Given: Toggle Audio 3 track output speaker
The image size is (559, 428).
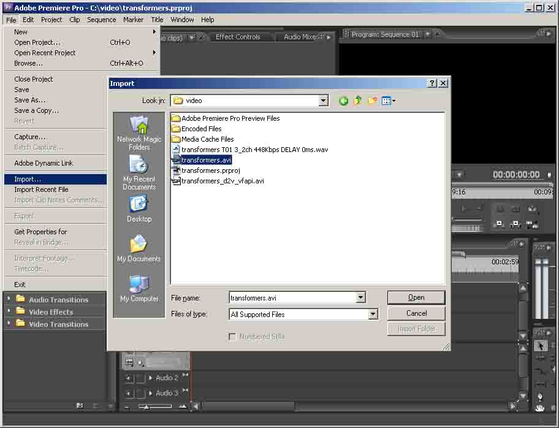Looking at the screenshot, I should point(128,394).
